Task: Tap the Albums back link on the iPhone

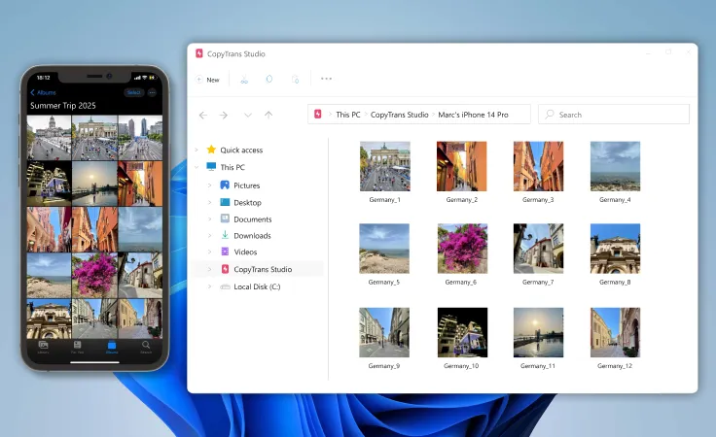Action: tap(44, 92)
